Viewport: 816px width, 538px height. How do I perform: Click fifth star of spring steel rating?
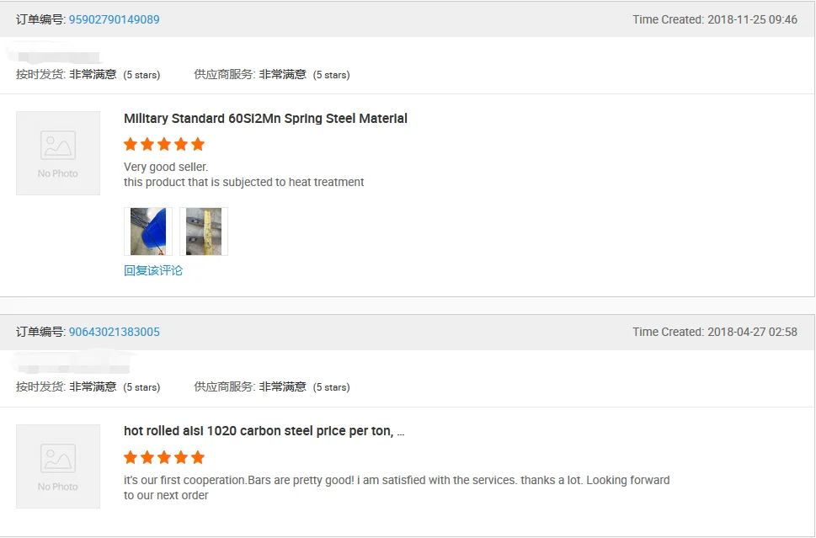pos(198,144)
